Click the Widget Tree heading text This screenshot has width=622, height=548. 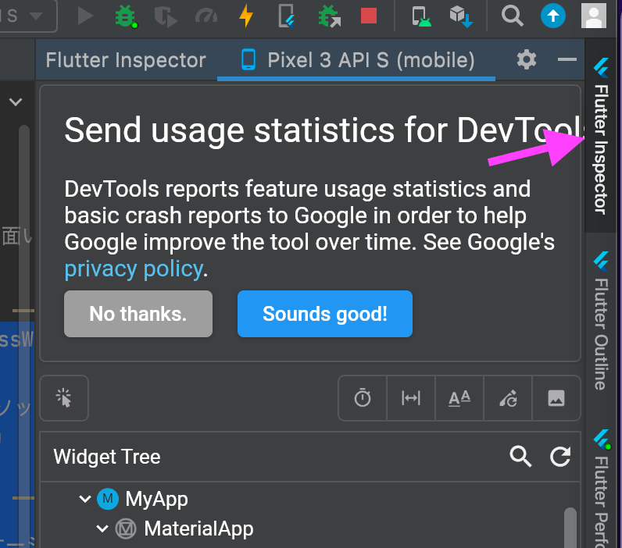[107, 457]
